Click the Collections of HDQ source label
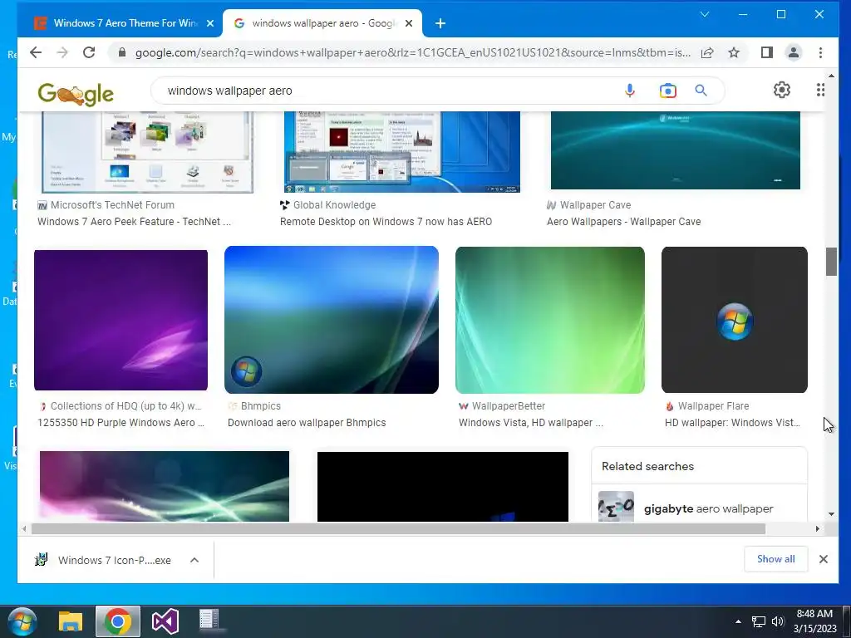Image resolution: width=851 pixels, height=638 pixels. 126,405
